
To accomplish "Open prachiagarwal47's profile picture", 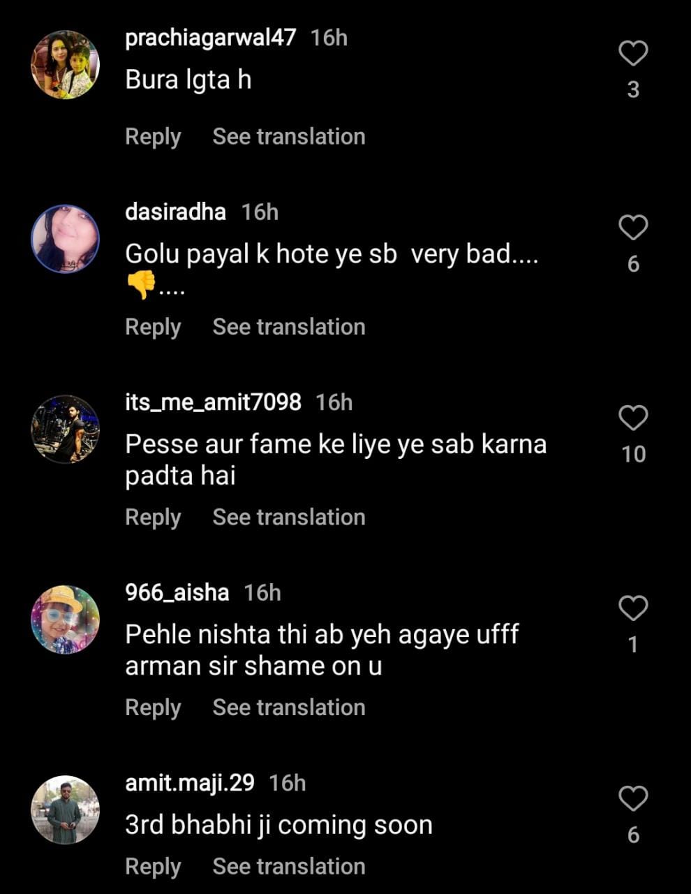I will point(66,64).
